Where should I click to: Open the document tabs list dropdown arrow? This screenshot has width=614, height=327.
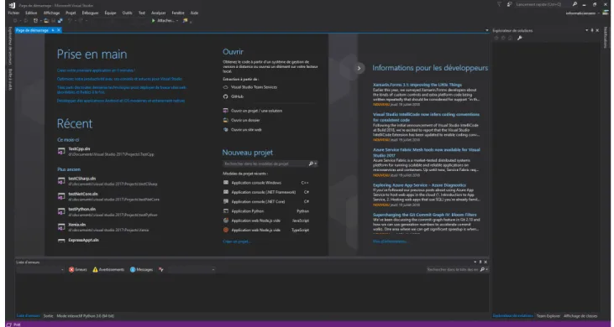tap(486, 30)
